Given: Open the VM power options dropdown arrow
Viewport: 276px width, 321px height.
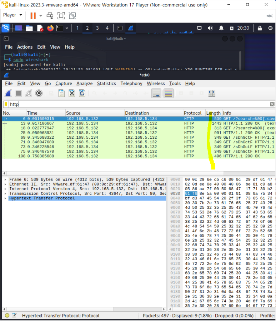Looking at the screenshot, I should (x=41, y=16).
